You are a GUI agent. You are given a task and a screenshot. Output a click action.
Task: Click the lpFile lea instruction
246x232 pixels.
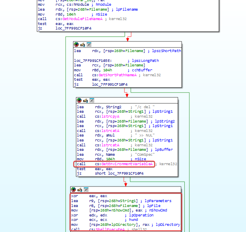pos(116,206)
